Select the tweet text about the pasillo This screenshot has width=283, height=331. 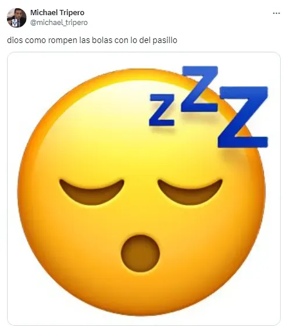point(92,40)
